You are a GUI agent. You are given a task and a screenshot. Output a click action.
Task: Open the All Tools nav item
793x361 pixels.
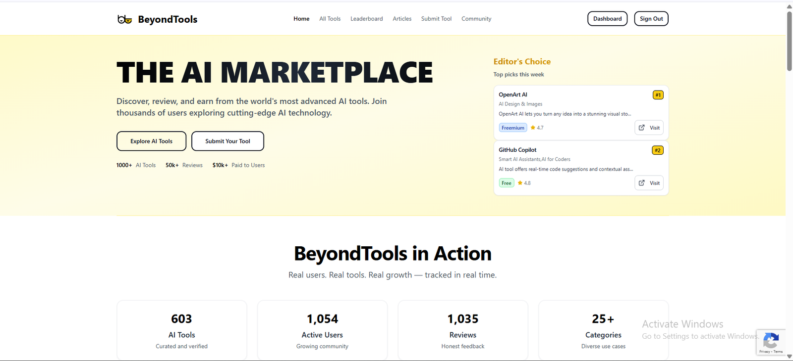(330, 19)
